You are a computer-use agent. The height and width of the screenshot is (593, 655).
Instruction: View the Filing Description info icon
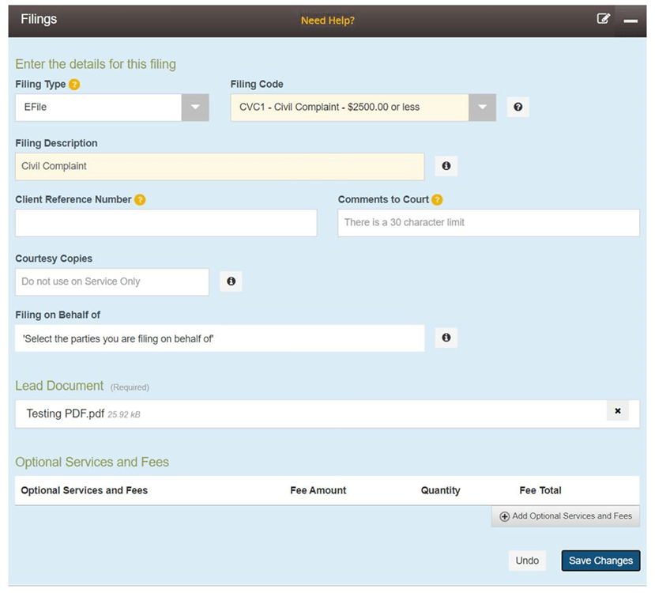(446, 166)
